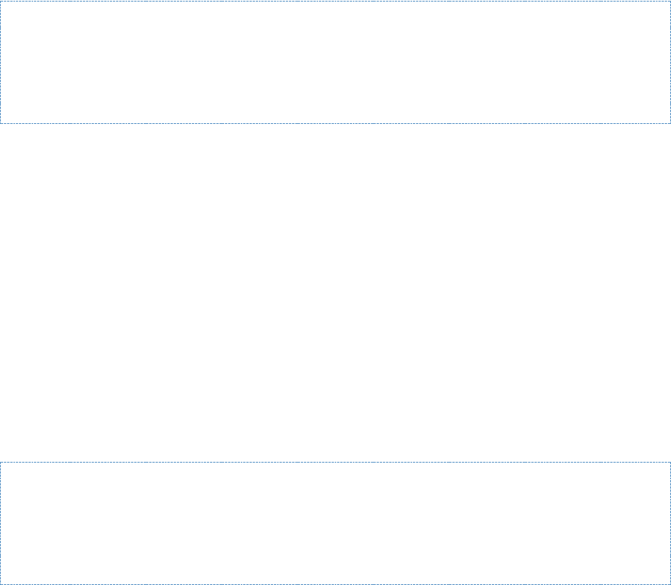
Task: Select the left dashed border of lower box
Action: pyautogui.click(x=1, y=523)
